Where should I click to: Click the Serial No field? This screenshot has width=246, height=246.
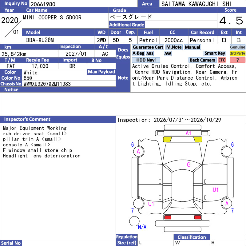pos(69,243)
